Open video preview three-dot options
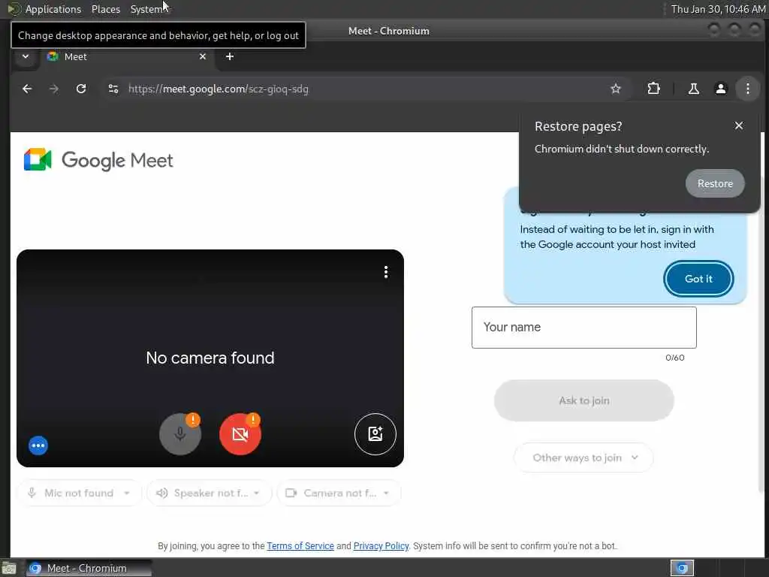The width and height of the screenshot is (769, 577). click(x=386, y=272)
